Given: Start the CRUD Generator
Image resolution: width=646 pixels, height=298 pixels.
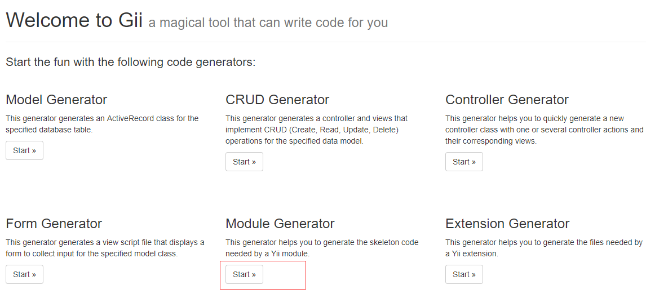Looking at the screenshot, I should 244,162.
